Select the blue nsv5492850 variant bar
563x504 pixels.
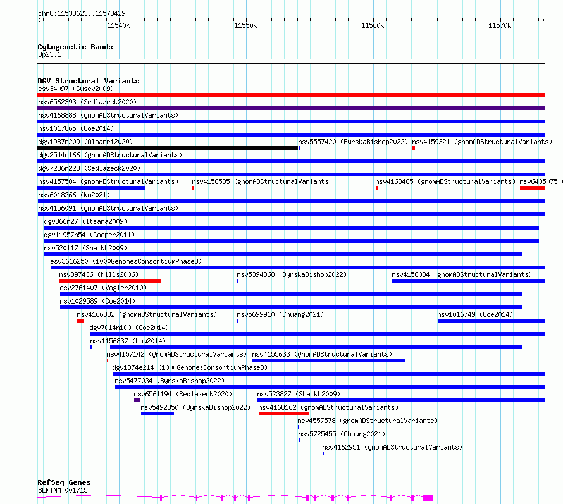point(158,414)
